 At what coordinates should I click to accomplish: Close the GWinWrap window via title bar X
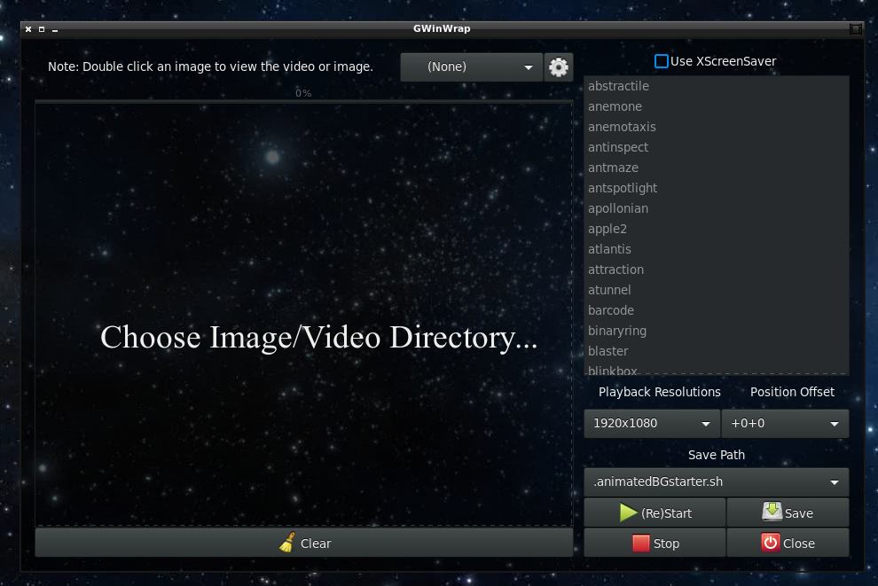28,29
